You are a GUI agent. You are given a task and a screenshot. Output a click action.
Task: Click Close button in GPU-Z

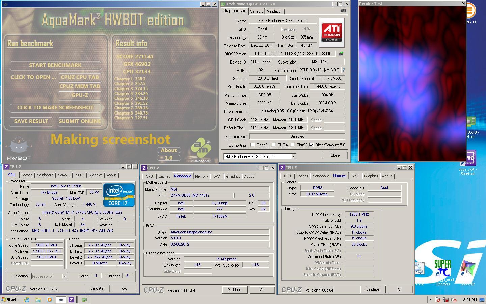335,155
